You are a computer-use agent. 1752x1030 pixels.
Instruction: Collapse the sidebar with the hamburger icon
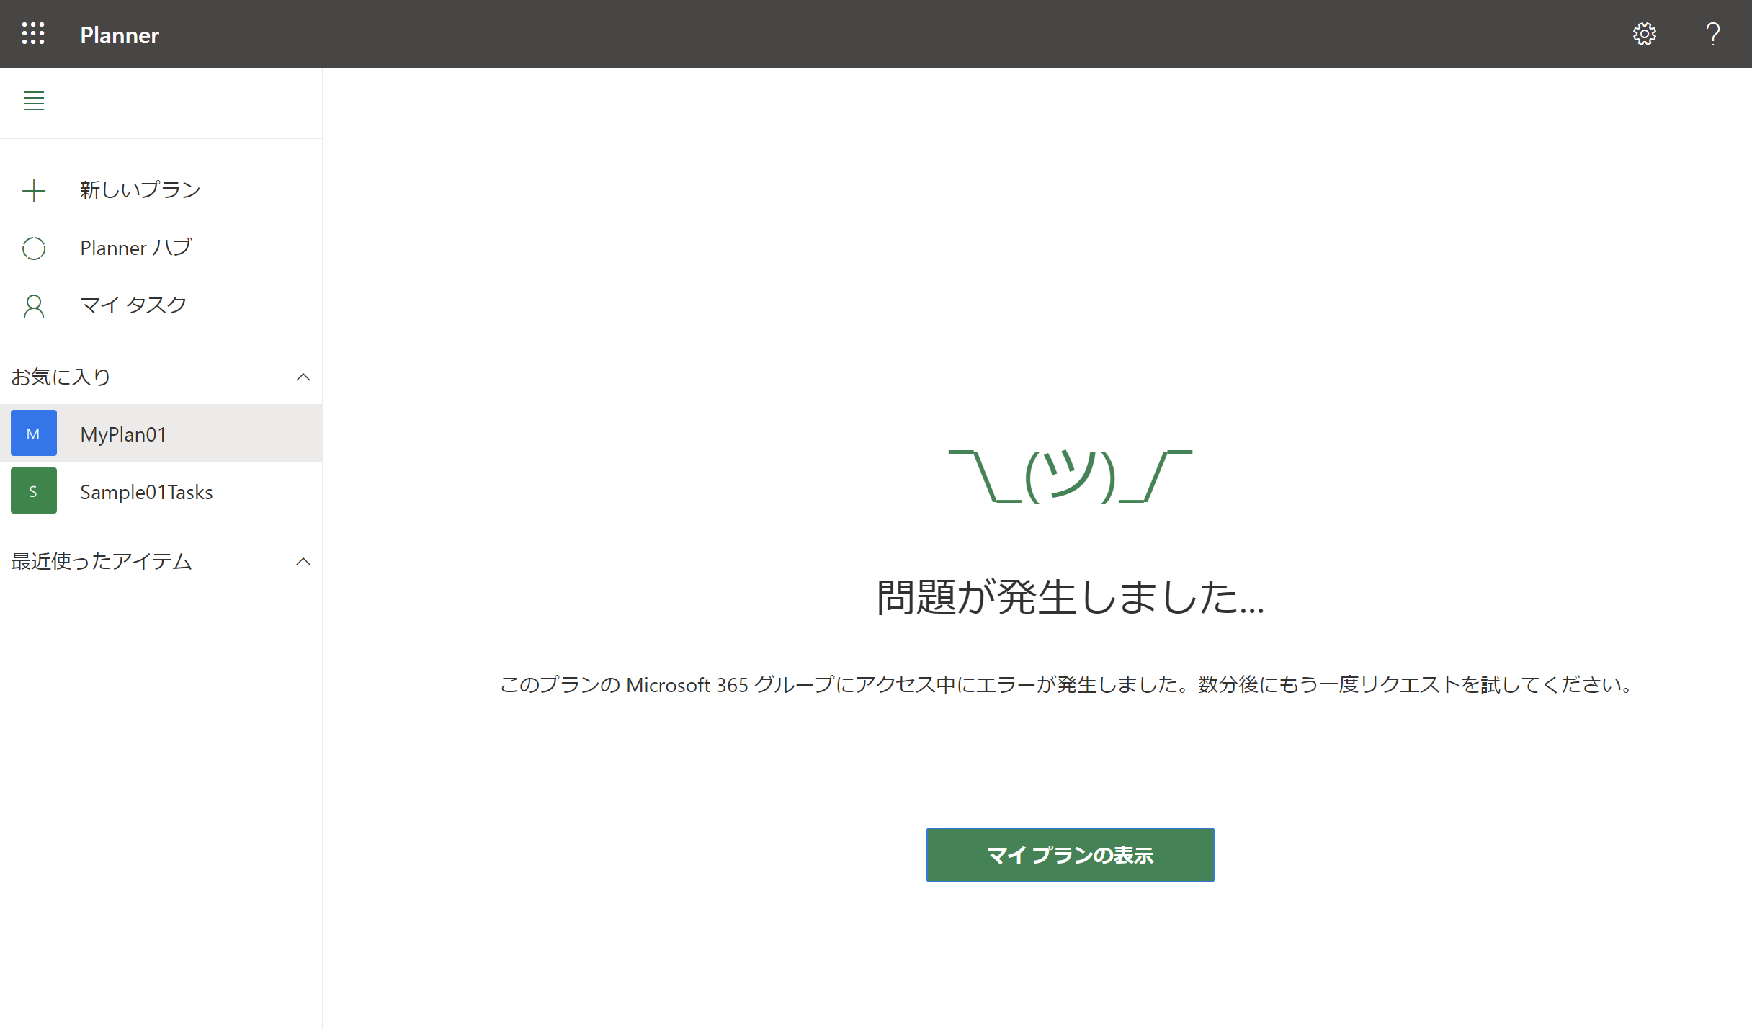click(33, 101)
